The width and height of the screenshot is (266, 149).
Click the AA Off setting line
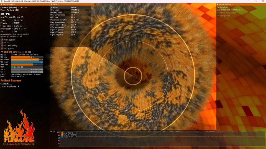pos(9,31)
